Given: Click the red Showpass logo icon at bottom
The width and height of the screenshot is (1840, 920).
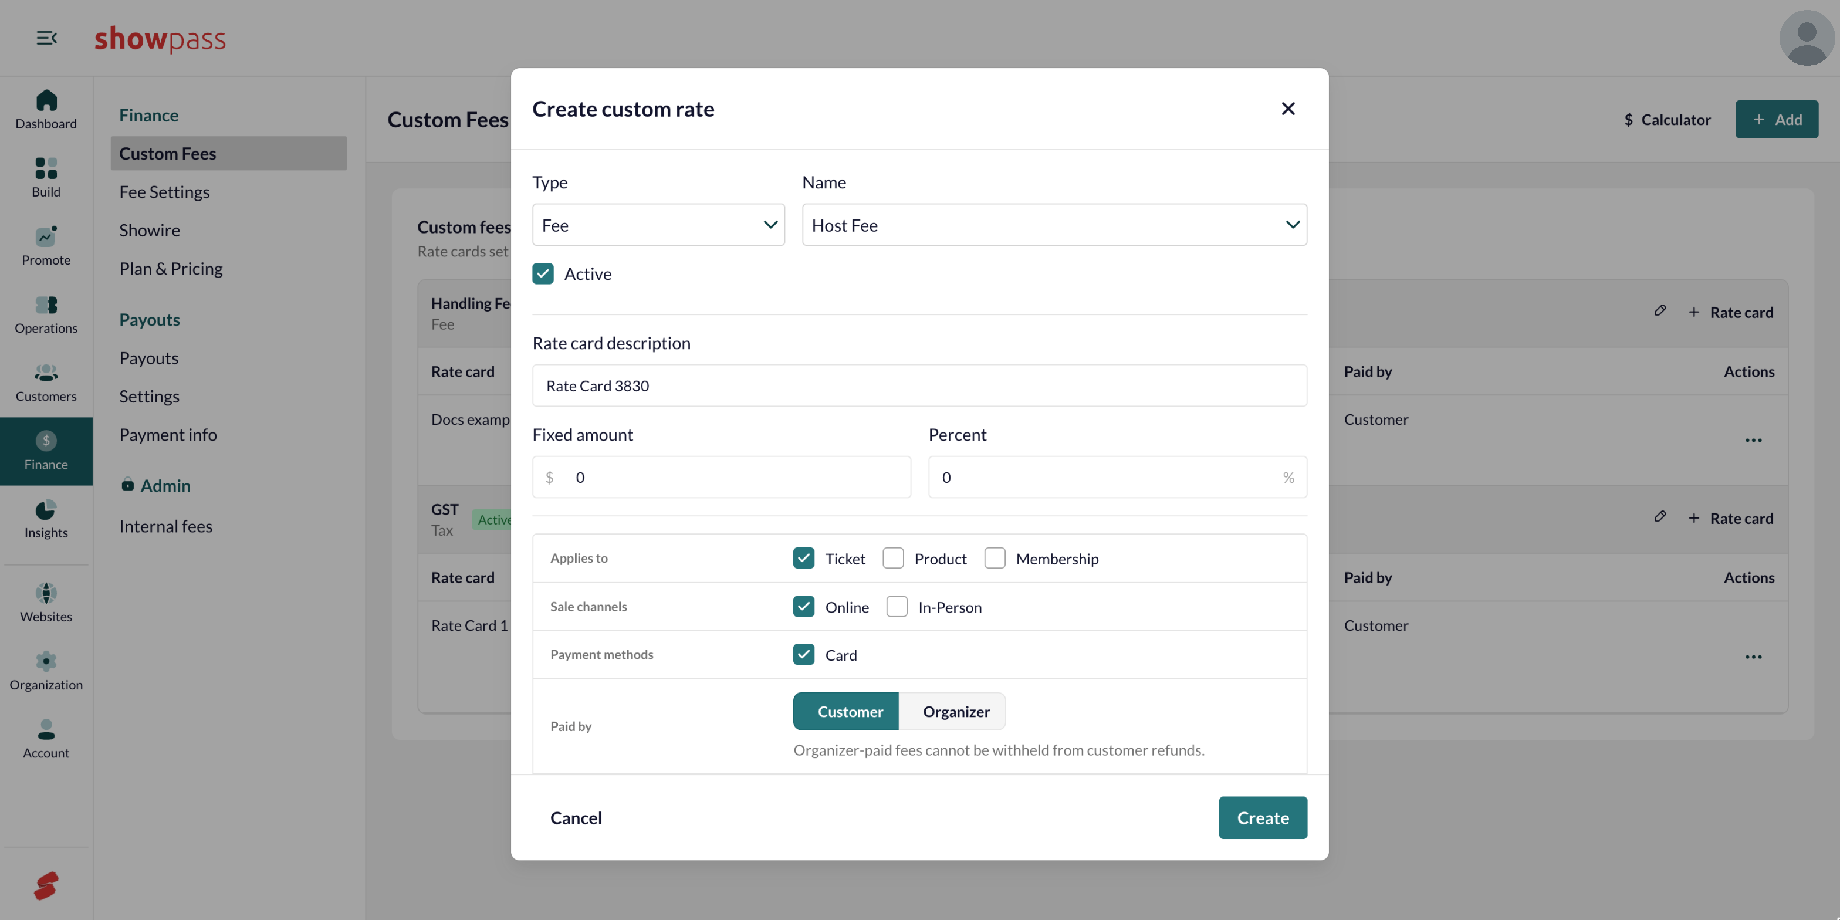Looking at the screenshot, I should click(x=46, y=886).
